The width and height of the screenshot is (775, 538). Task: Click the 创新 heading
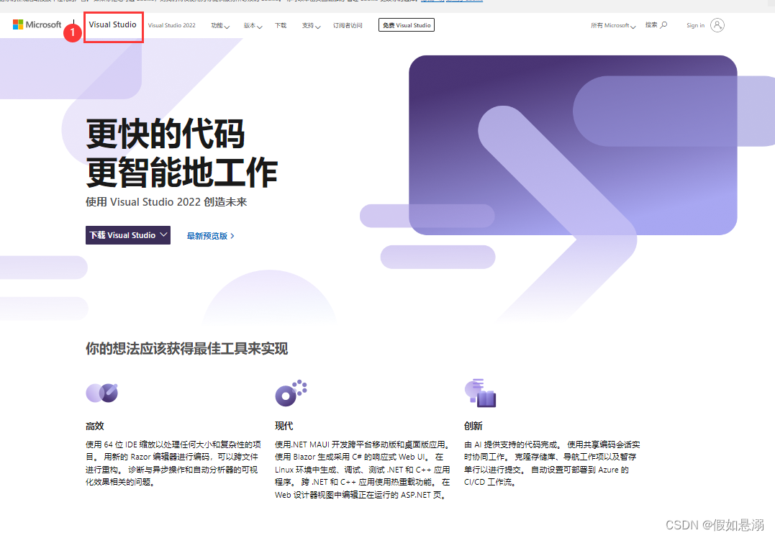(473, 426)
